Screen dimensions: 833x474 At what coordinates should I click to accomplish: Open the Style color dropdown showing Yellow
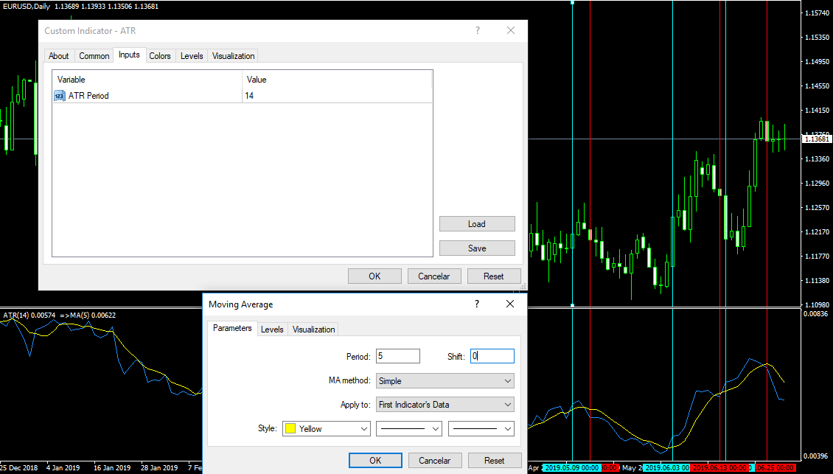coord(327,429)
